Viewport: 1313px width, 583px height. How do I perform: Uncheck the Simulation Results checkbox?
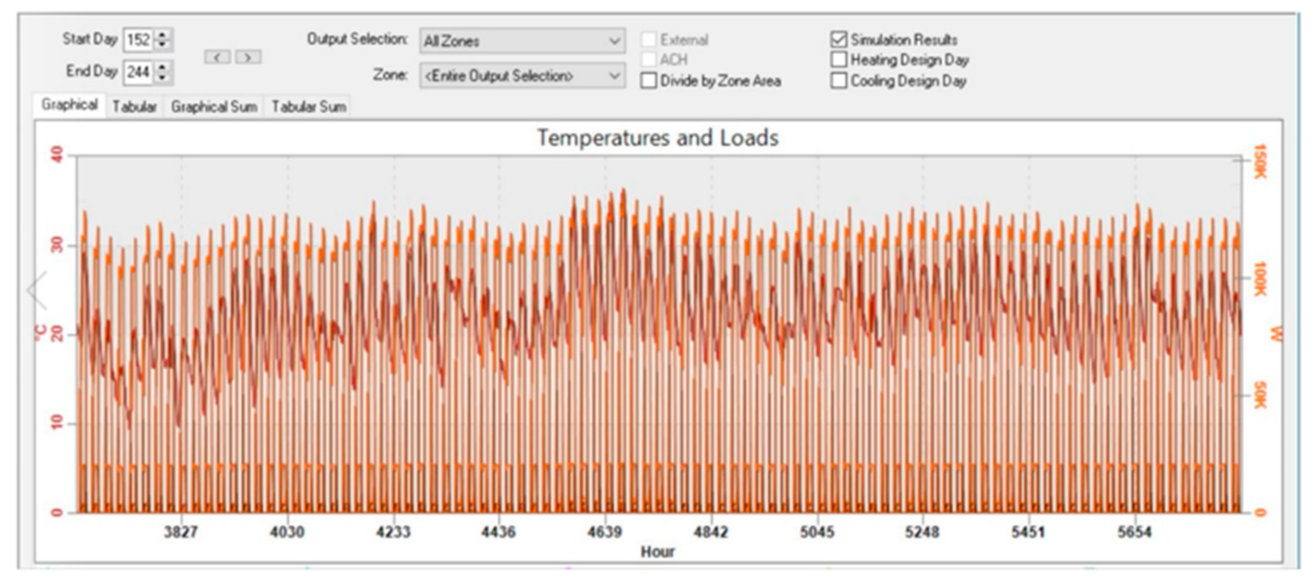[x=838, y=40]
